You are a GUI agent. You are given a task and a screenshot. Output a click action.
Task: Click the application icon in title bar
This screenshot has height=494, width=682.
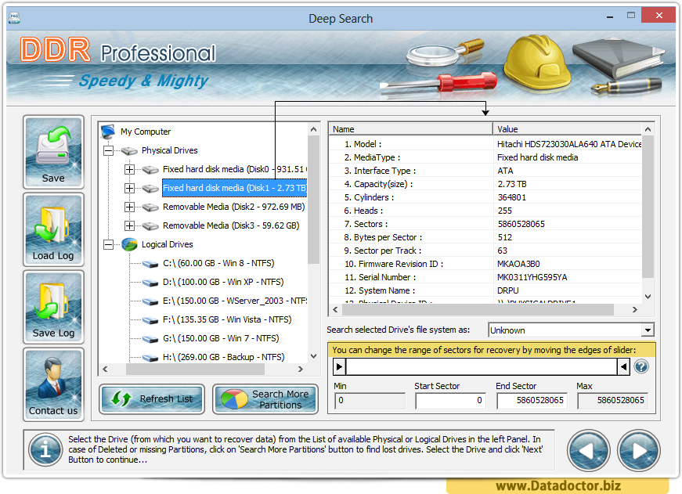point(14,18)
